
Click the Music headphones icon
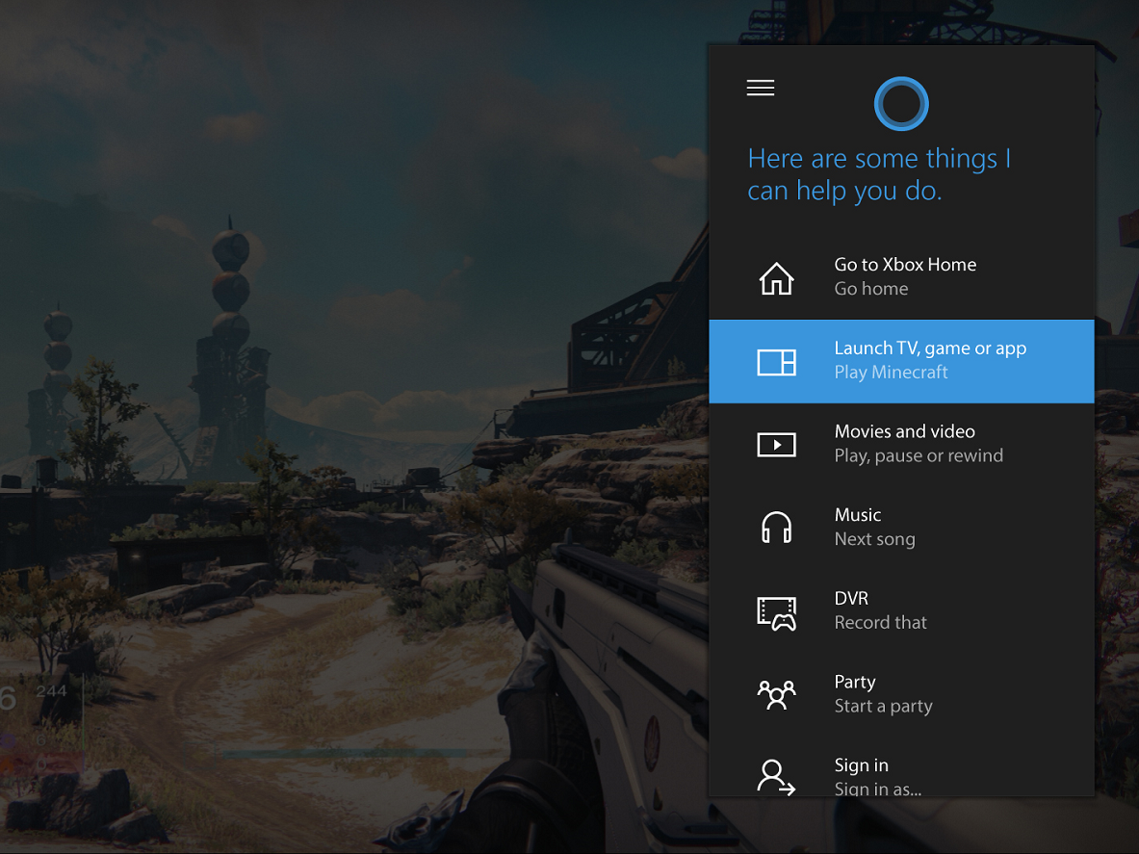click(x=776, y=527)
